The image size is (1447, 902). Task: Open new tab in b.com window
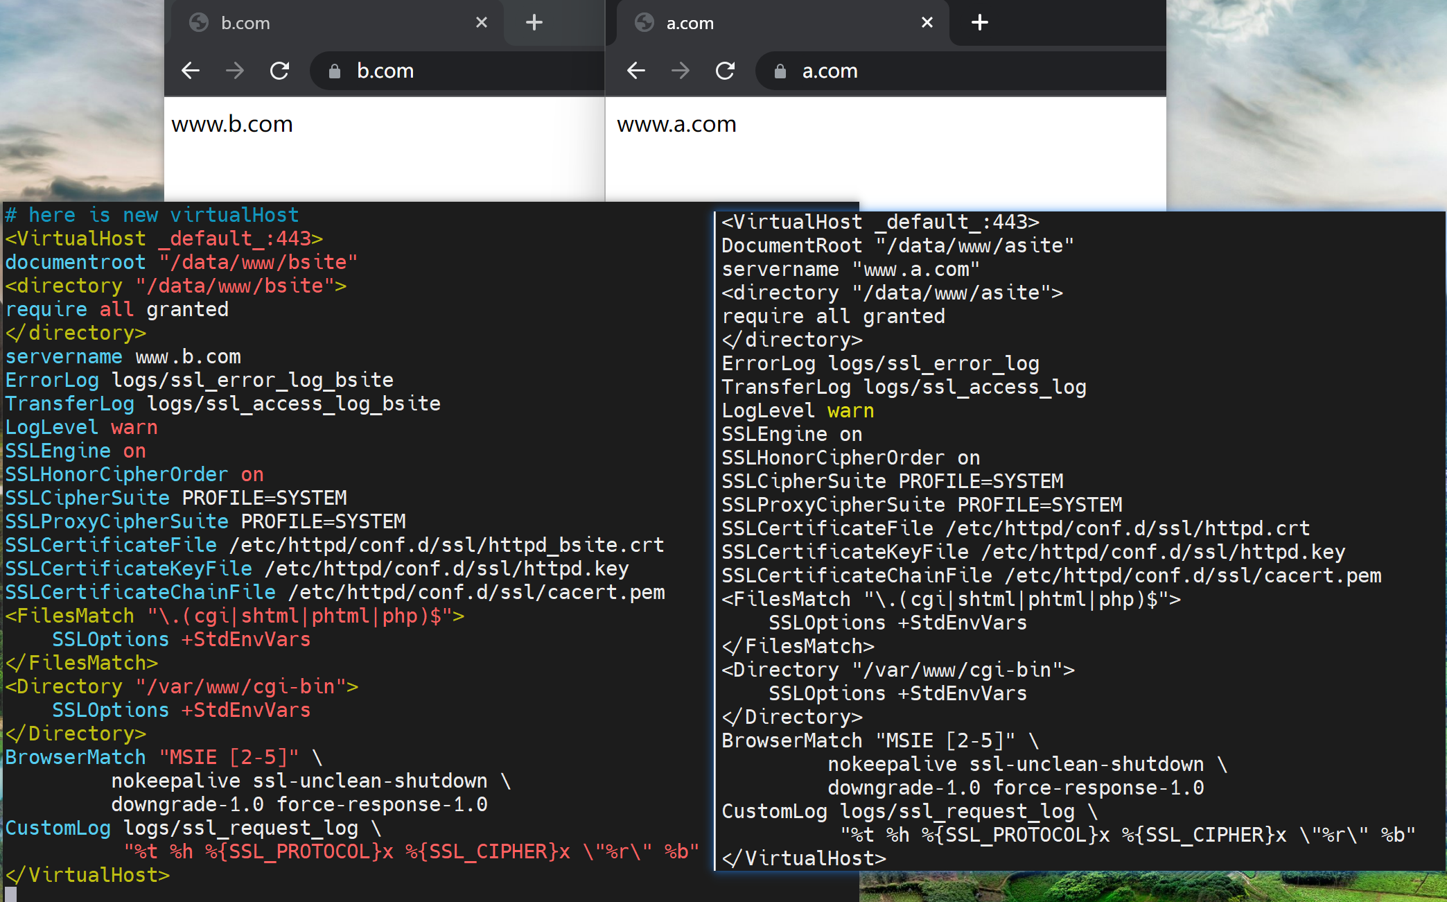tap(534, 23)
